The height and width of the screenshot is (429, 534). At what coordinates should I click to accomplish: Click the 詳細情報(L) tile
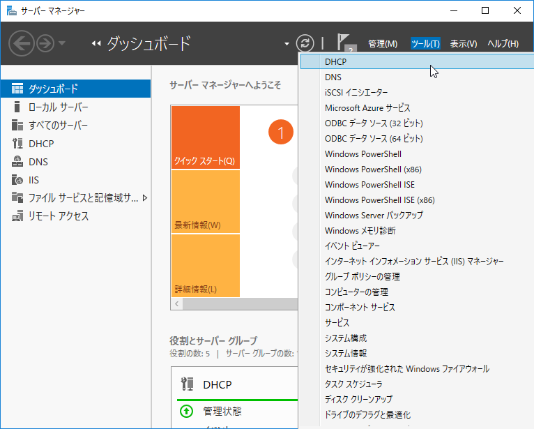click(x=206, y=266)
